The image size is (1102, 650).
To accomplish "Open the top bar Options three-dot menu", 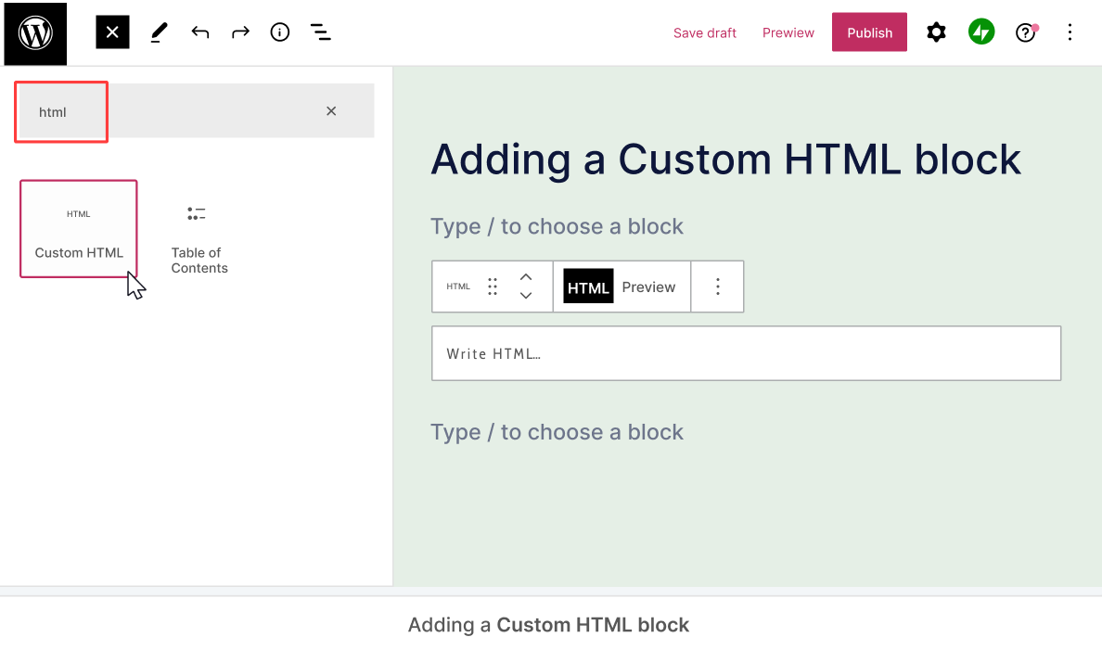I will [1070, 32].
